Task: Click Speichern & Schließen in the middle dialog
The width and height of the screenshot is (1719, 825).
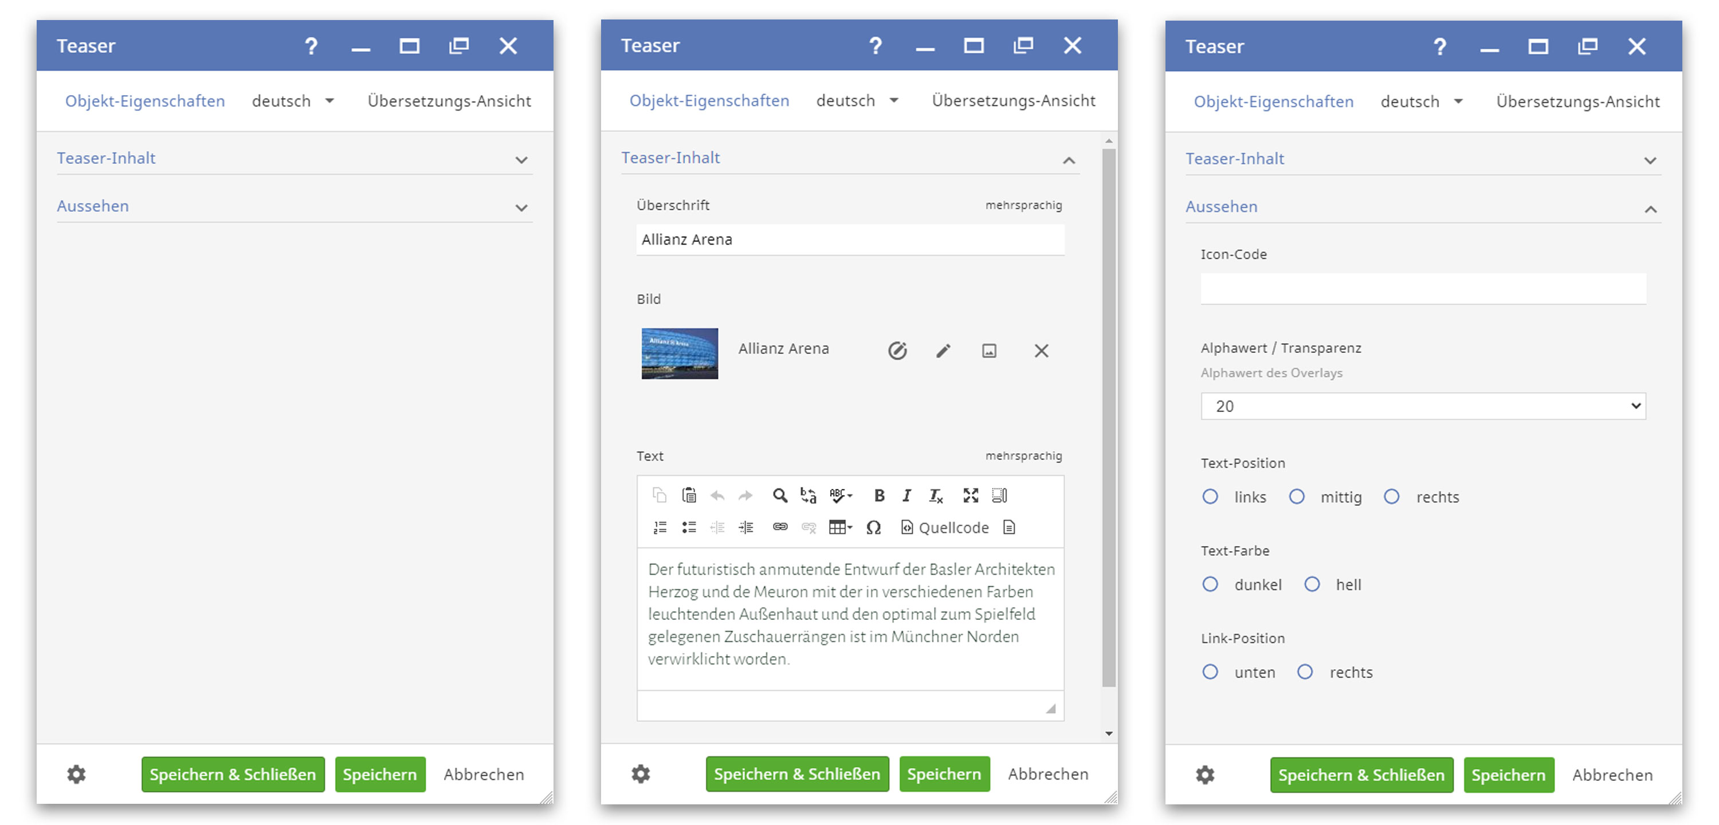Action: click(797, 774)
